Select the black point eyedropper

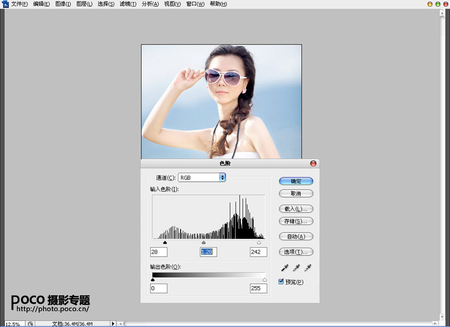(x=284, y=268)
